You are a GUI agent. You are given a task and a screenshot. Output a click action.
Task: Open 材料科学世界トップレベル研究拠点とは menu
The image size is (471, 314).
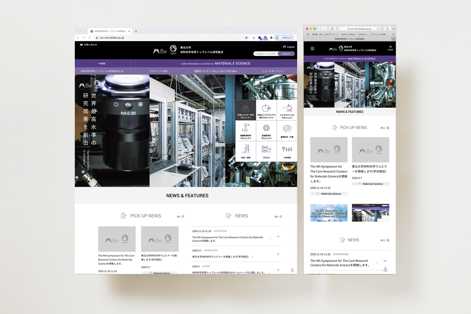coord(102,71)
